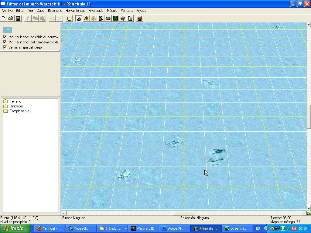This screenshot has width=311, height=233.
Task: Switch to the Taringa! Firefox taskbar button
Action: [x=49, y=229]
